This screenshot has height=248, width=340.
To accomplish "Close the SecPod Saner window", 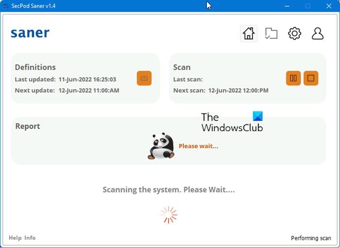I will click(328, 6).
